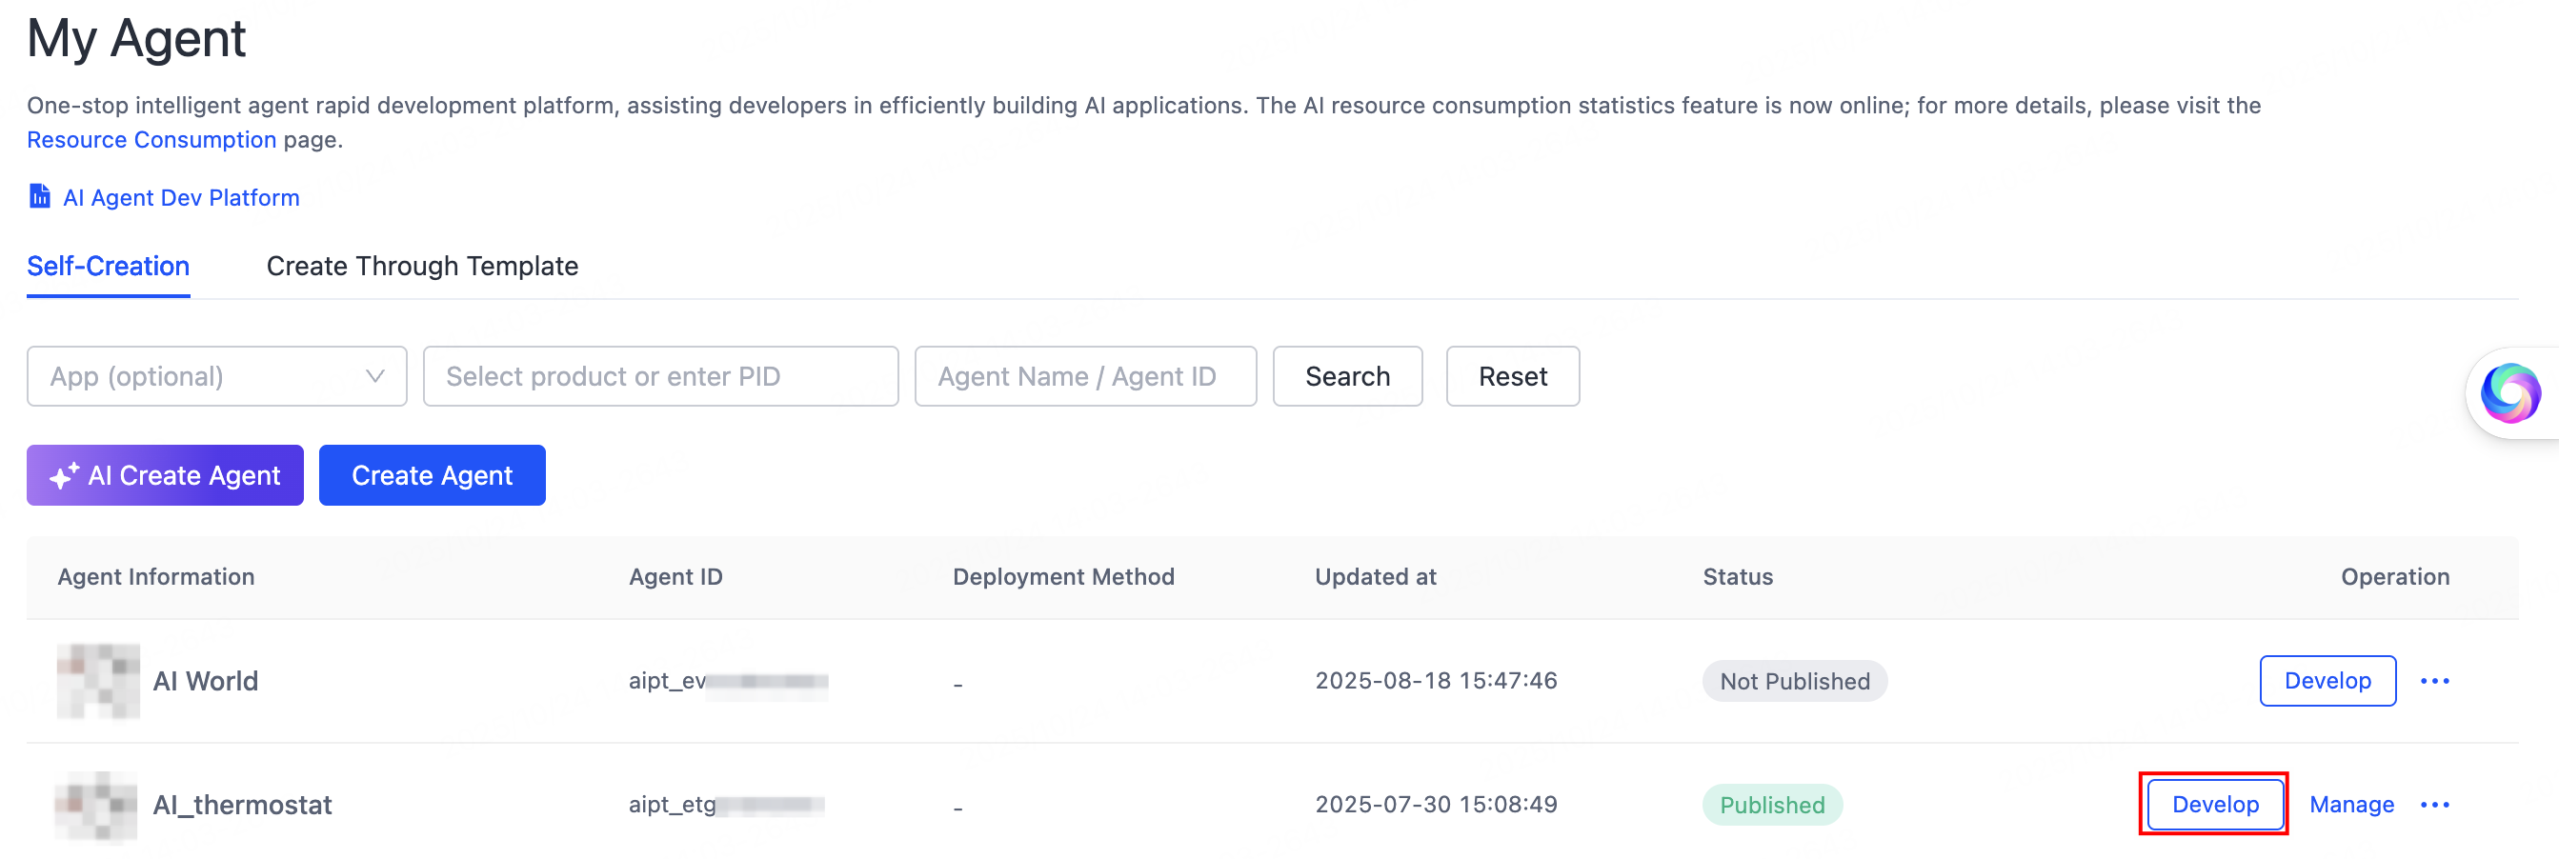Manage the AI_thermostat agent
This screenshot has height=859, width=2559.
(2350, 805)
